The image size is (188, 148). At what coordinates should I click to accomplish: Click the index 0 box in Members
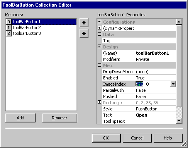pos(8,22)
